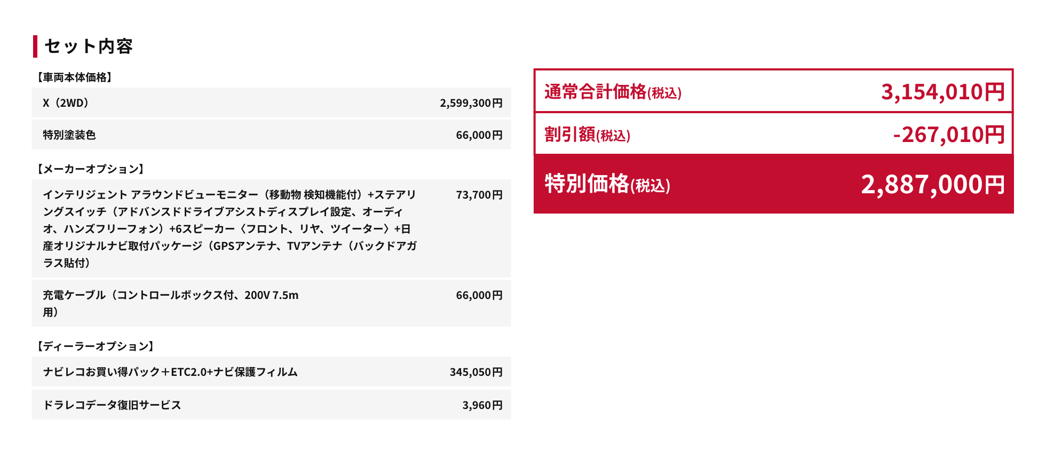Click the 割引額(税込) discount label
This screenshot has width=1046, height=457.
(588, 135)
